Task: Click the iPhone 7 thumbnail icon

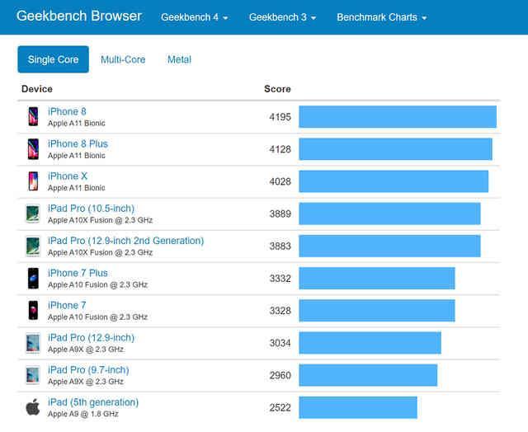Action: pos(33,310)
